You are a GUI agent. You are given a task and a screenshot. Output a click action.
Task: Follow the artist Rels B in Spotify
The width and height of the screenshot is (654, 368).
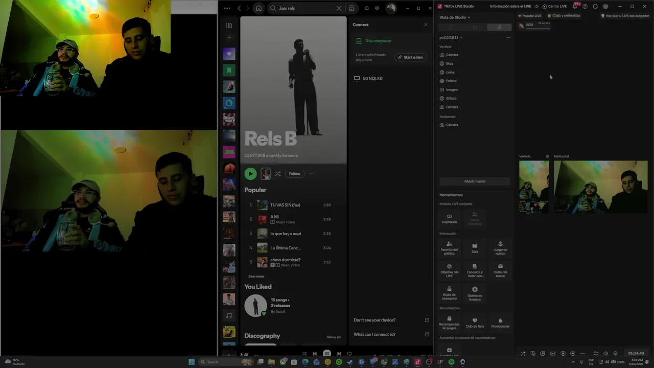pyautogui.click(x=295, y=174)
